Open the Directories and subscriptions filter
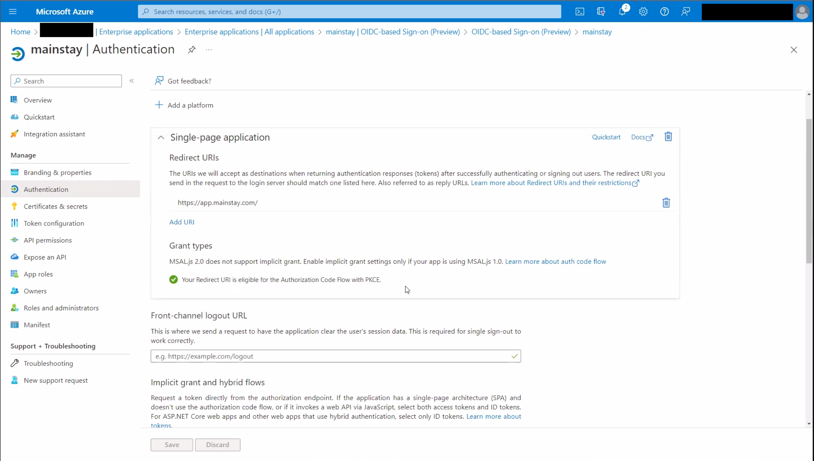This screenshot has width=814, height=461. (x=601, y=12)
